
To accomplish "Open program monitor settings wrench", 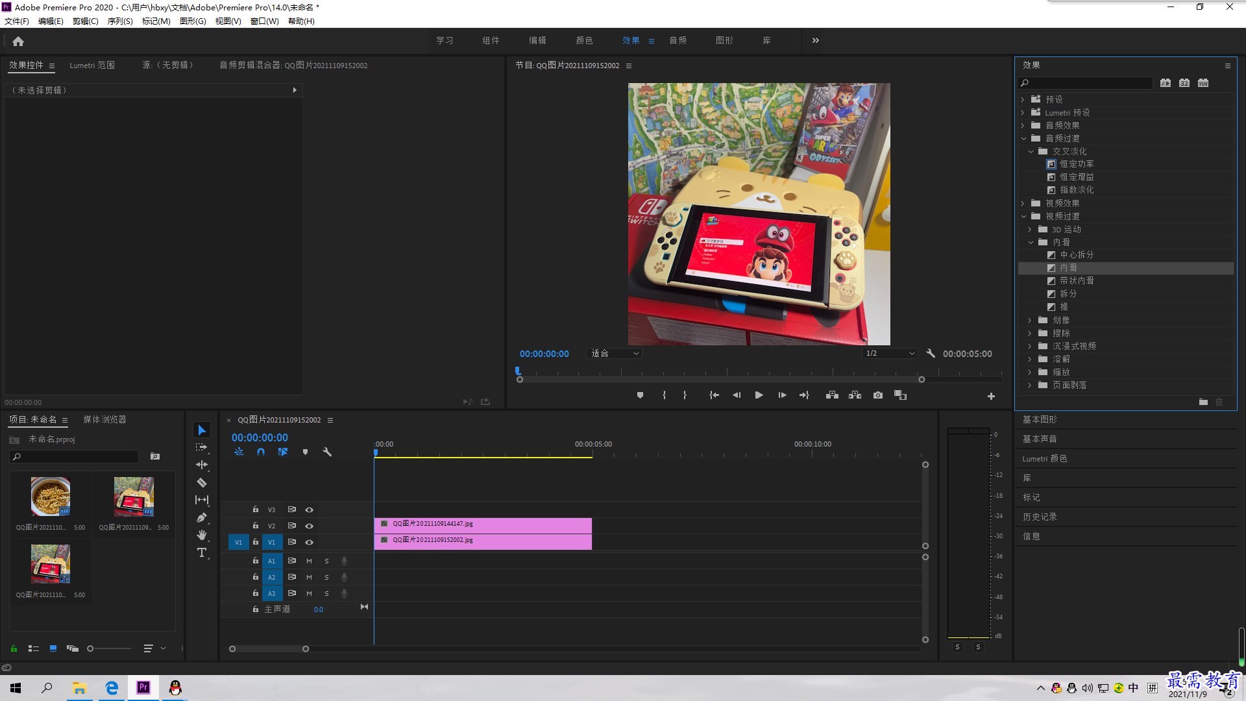I will tap(931, 354).
